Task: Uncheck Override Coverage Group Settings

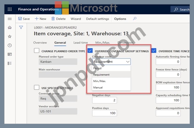Action: coord(90,51)
